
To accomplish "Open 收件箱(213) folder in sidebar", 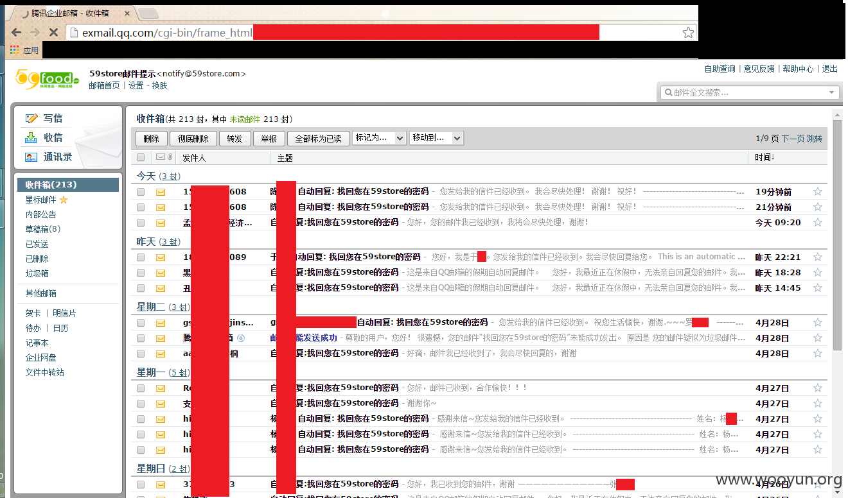I will [x=68, y=185].
